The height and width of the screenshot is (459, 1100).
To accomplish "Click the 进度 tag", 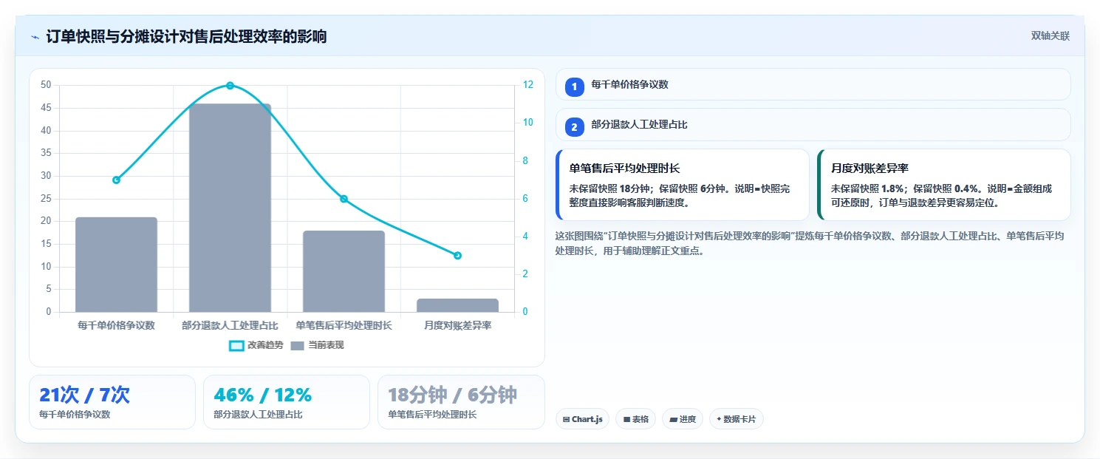I will point(683,419).
